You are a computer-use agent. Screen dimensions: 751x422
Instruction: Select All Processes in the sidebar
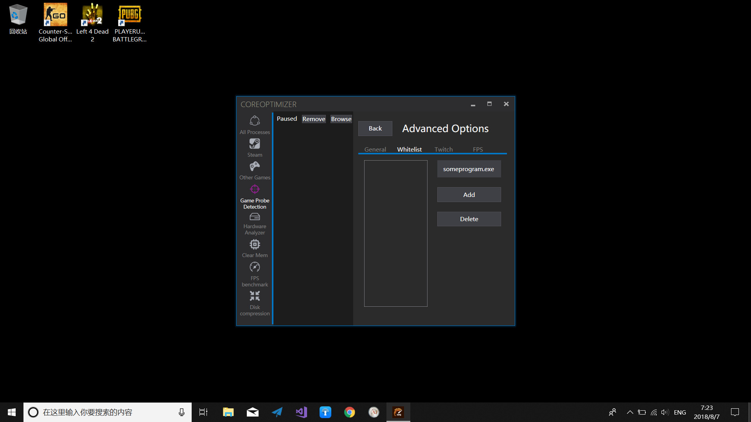pos(255,124)
